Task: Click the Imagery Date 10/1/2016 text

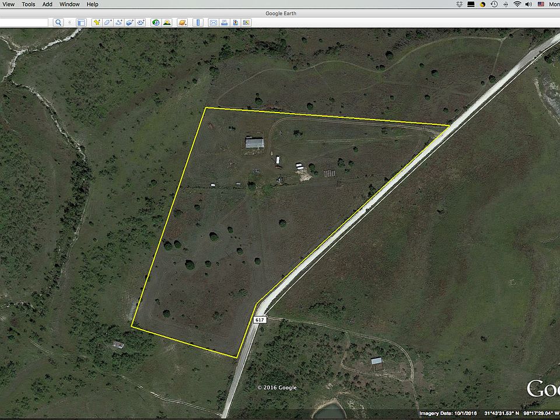Action: (448, 413)
